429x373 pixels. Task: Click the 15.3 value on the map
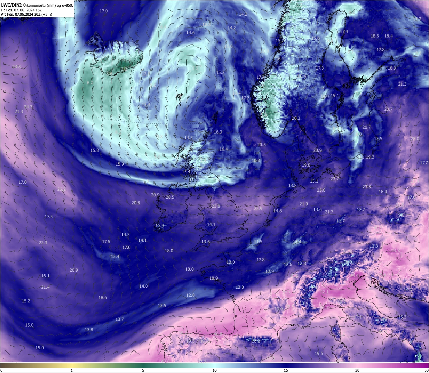(402, 317)
